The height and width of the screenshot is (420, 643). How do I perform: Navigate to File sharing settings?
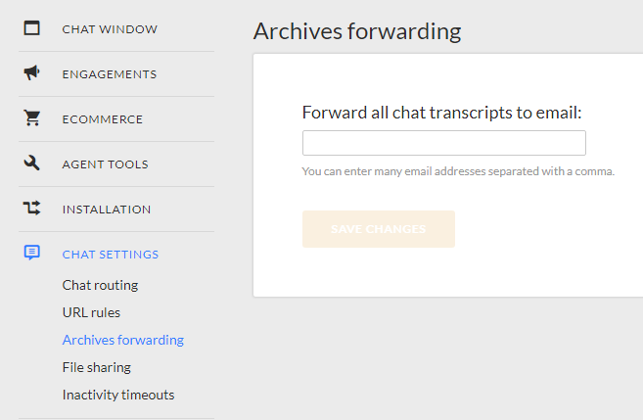97,367
